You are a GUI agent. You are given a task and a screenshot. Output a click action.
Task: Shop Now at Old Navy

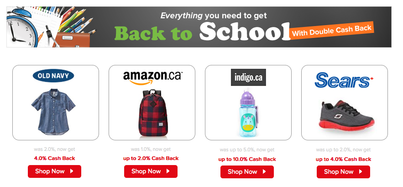[54, 171]
